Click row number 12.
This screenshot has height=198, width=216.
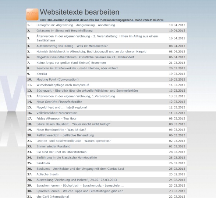pos(29,91)
